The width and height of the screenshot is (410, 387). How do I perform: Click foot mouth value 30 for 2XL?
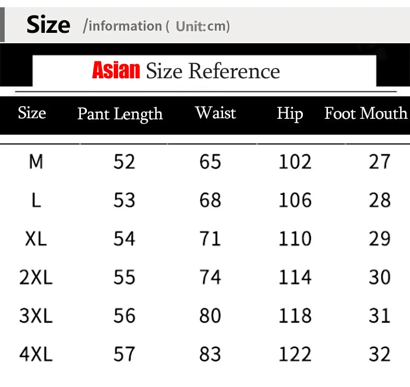tap(380, 277)
